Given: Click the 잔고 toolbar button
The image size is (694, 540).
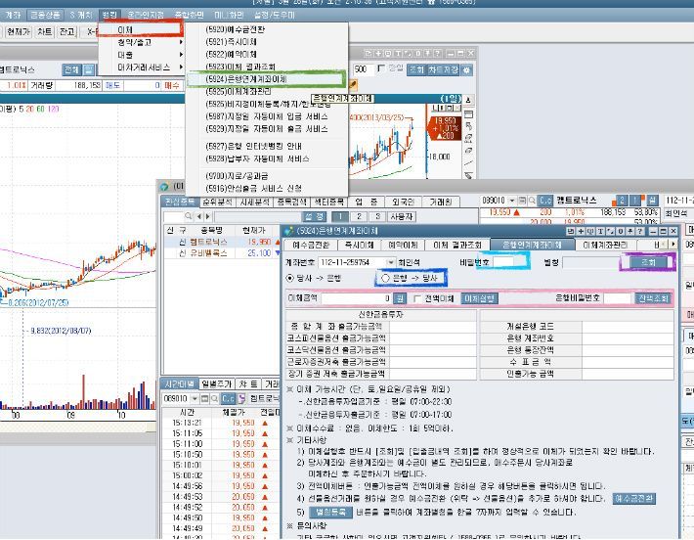Looking at the screenshot, I should tap(67, 32).
